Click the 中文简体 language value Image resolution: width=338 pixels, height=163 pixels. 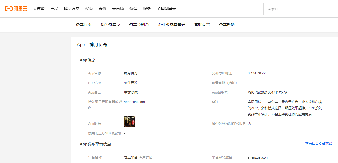[131, 92]
